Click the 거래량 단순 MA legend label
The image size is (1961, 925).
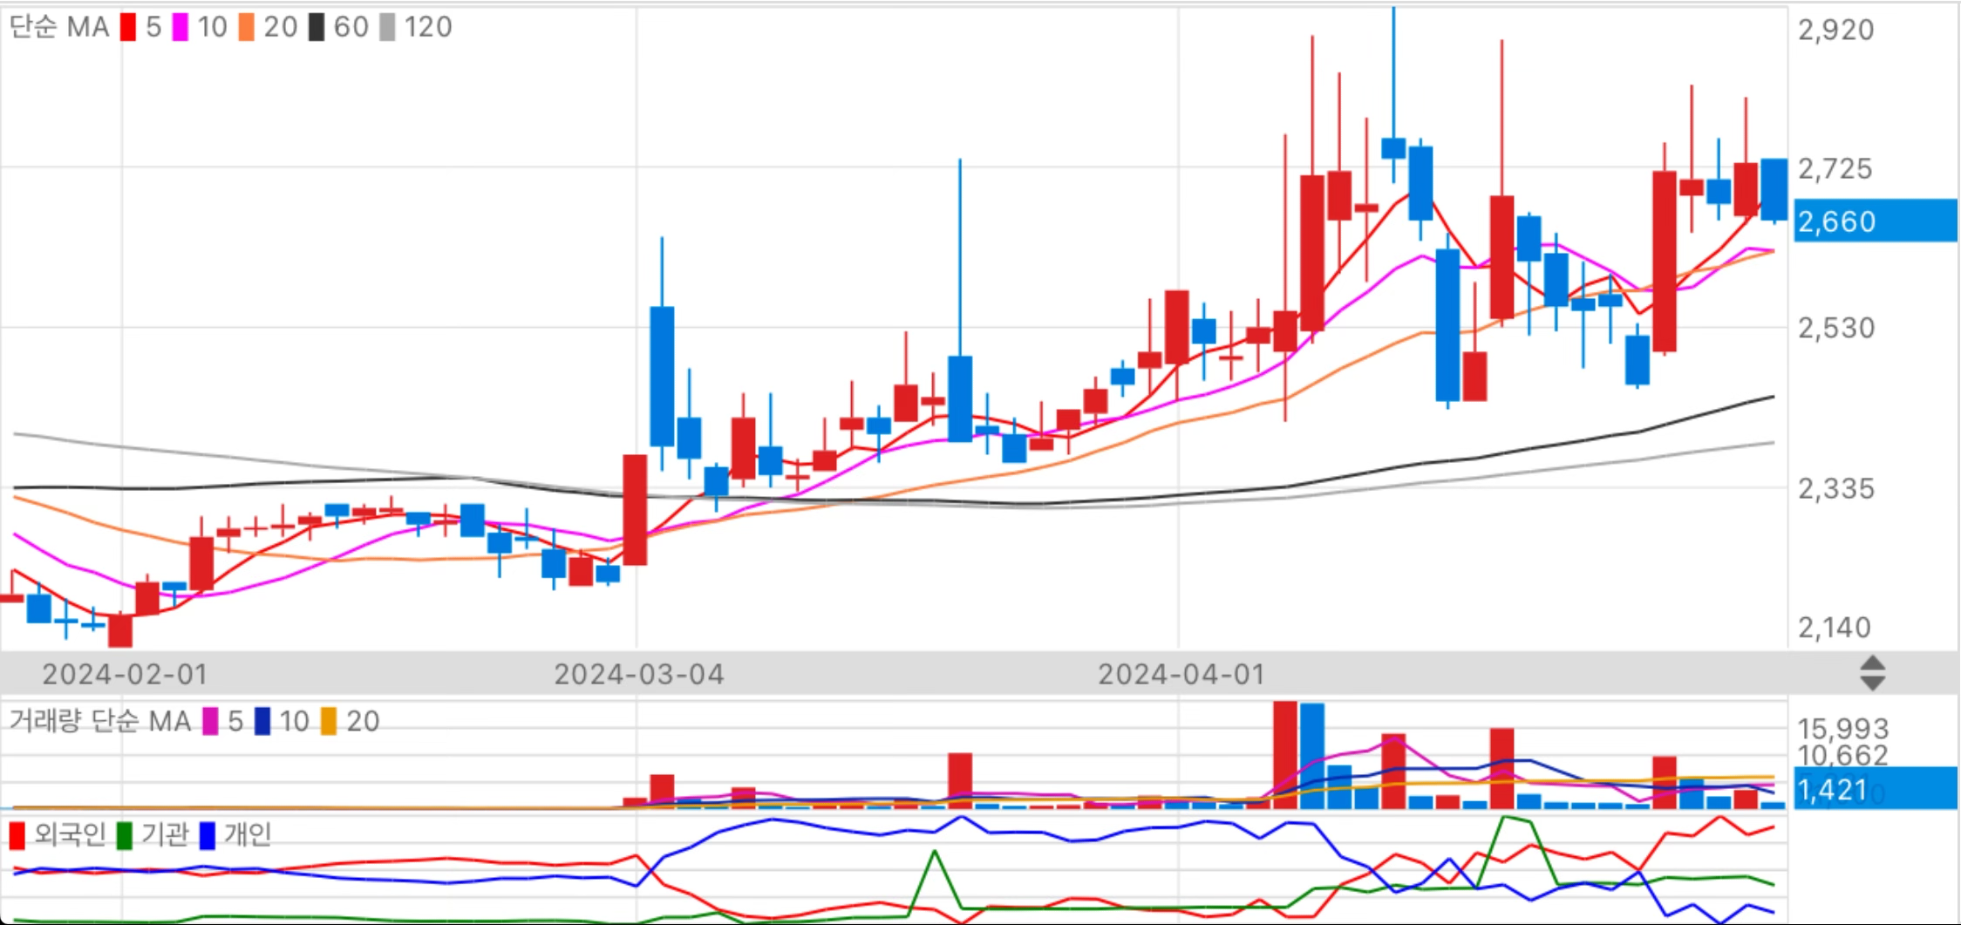[99, 721]
